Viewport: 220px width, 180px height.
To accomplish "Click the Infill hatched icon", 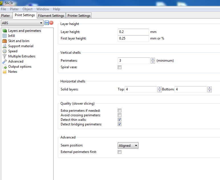I will 5,36.
